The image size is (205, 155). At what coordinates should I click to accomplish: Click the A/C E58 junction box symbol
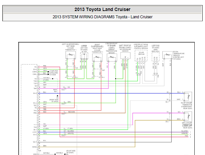(x=84, y=56)
